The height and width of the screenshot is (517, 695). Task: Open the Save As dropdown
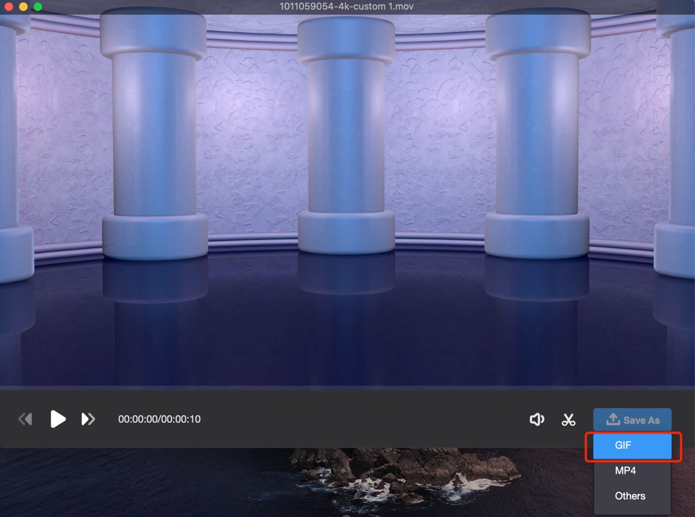click(632, 420)
